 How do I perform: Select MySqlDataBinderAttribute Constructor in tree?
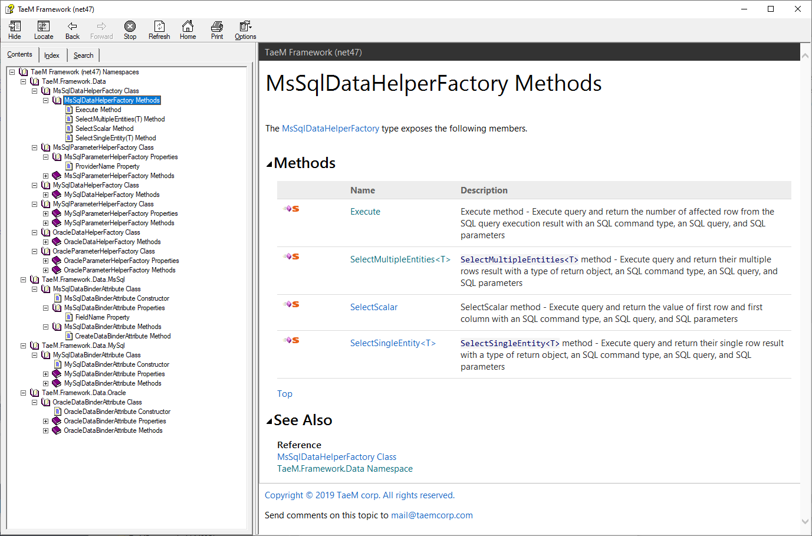(x=117, y=364)
